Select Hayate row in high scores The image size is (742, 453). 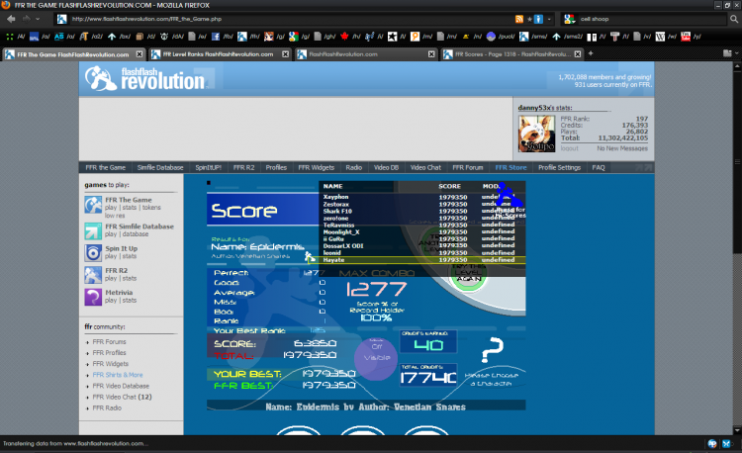416,260
